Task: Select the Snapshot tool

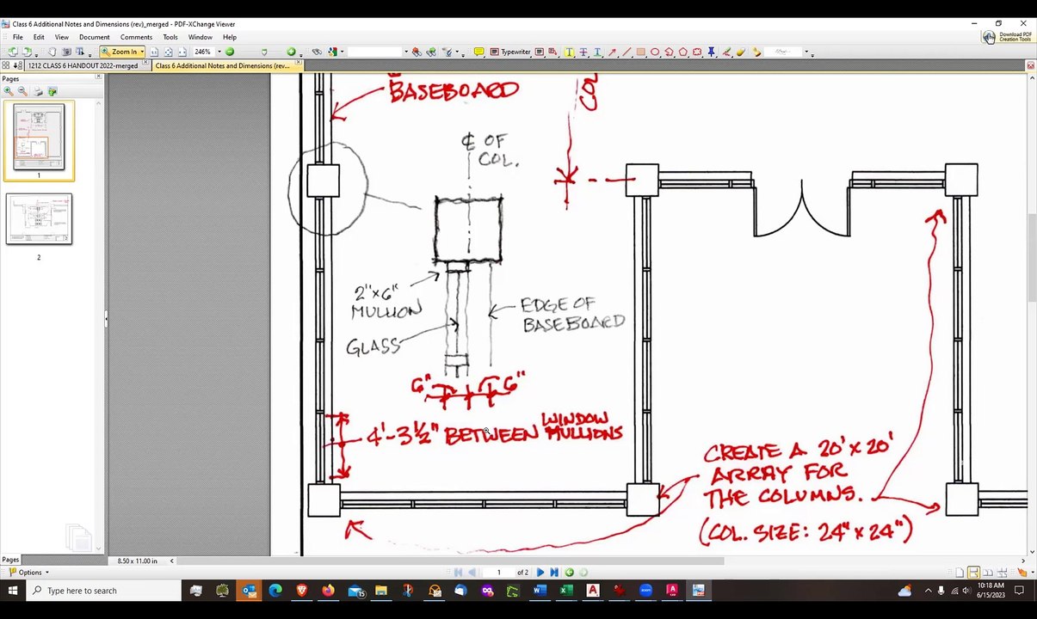Action: point(66,52)
